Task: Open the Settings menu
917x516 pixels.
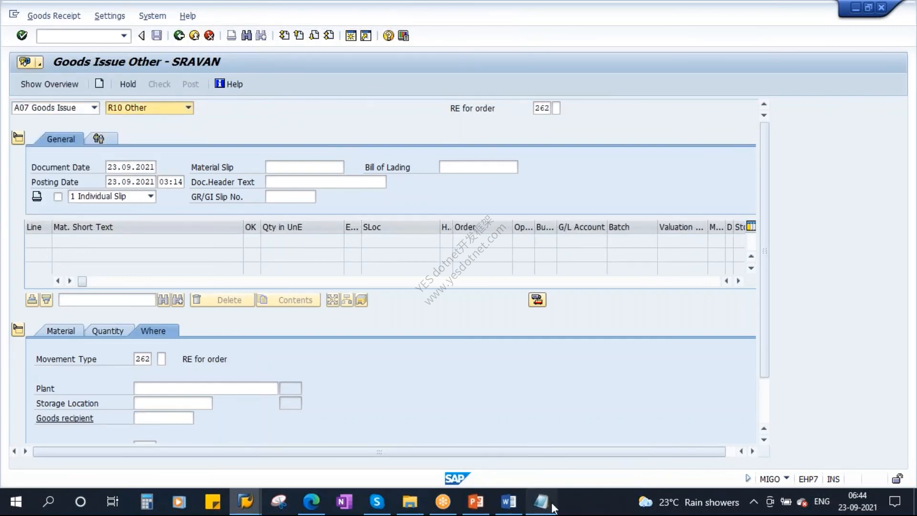Action: (x=110, y=16)
